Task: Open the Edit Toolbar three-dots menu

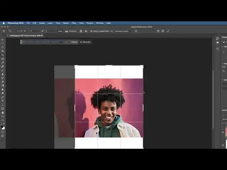Action: click(x=2, y=120)
